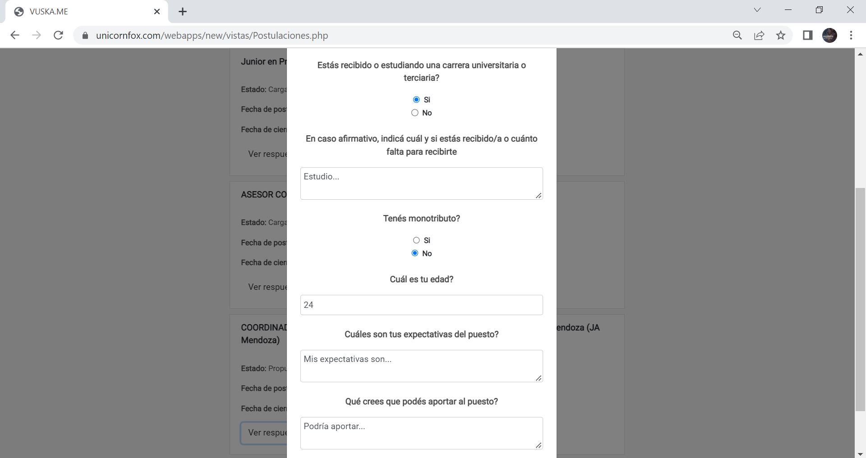Select 'Si' for monotributo question
Screen dimensions: 866x458
click(416, 240)
